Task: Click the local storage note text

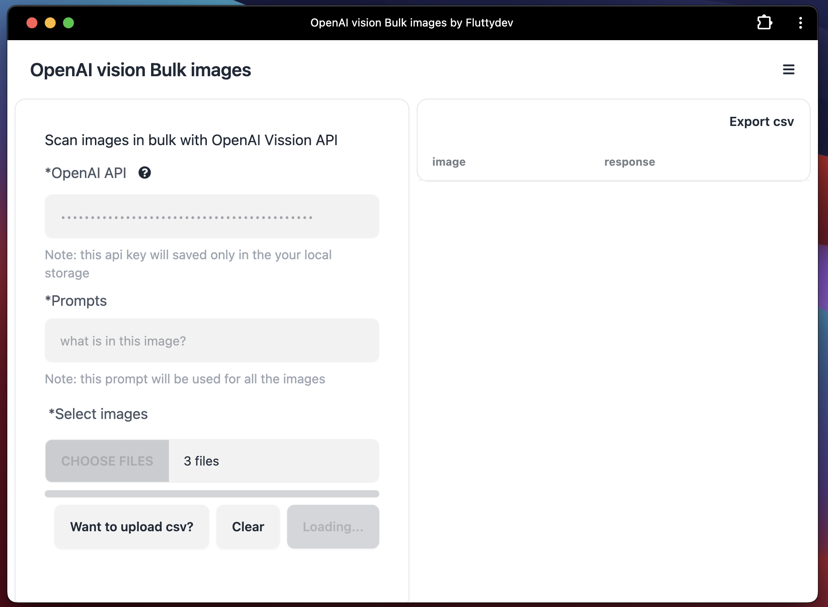Action: pos(188,264)
